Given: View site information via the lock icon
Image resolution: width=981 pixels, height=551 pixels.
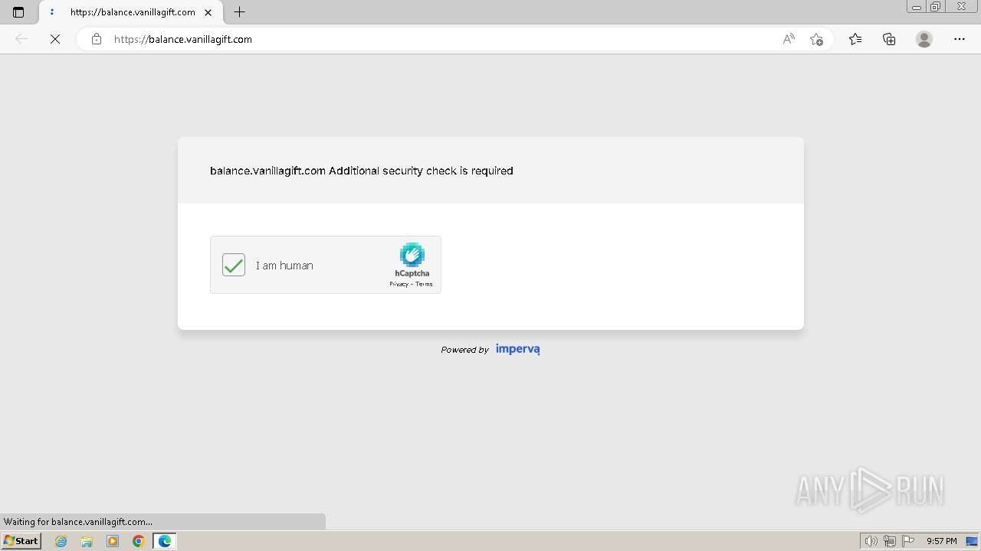Looking at the screenshot, I should [x=96, y=39].
